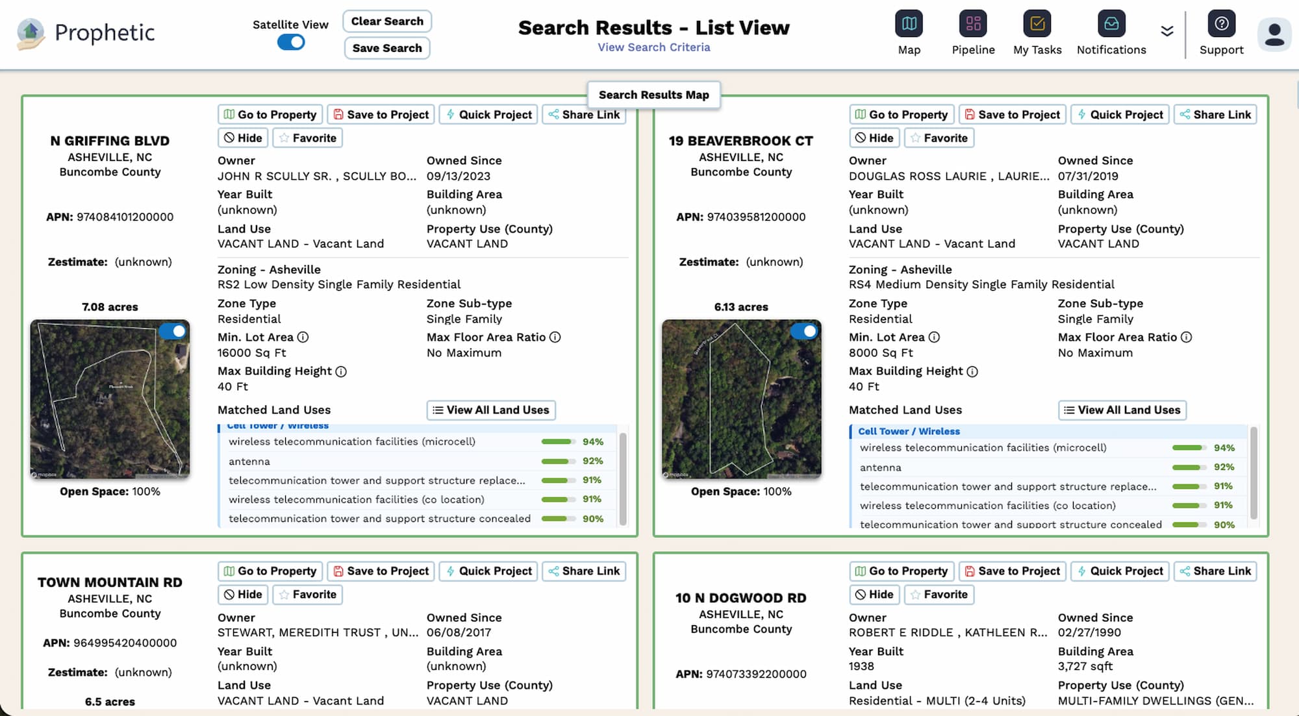This screenshot has width=1299, height=716.
Task: Select antenna 92% row in N Griffing Blvd
Action: [417, 462]
